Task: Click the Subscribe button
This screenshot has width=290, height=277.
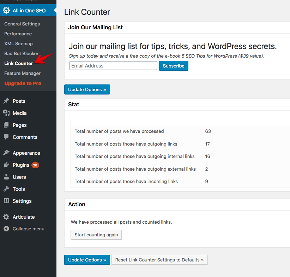Action: (x=174, y=66)
